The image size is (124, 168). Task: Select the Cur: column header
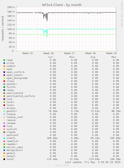pyautogui.click(x=51, y=57)
